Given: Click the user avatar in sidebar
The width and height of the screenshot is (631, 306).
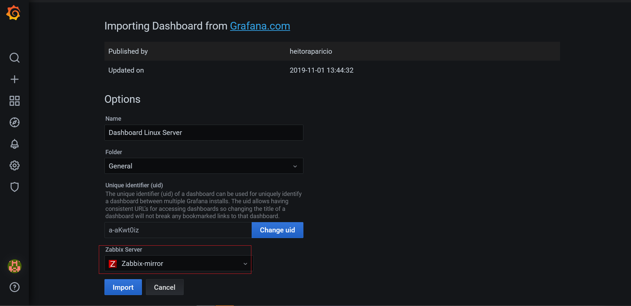Looking at the screenshot, I should coord(14,266).
